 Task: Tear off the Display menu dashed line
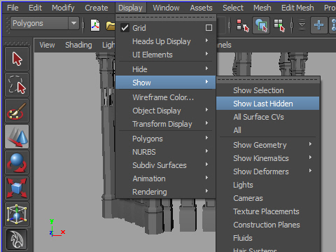click(165, 17)
